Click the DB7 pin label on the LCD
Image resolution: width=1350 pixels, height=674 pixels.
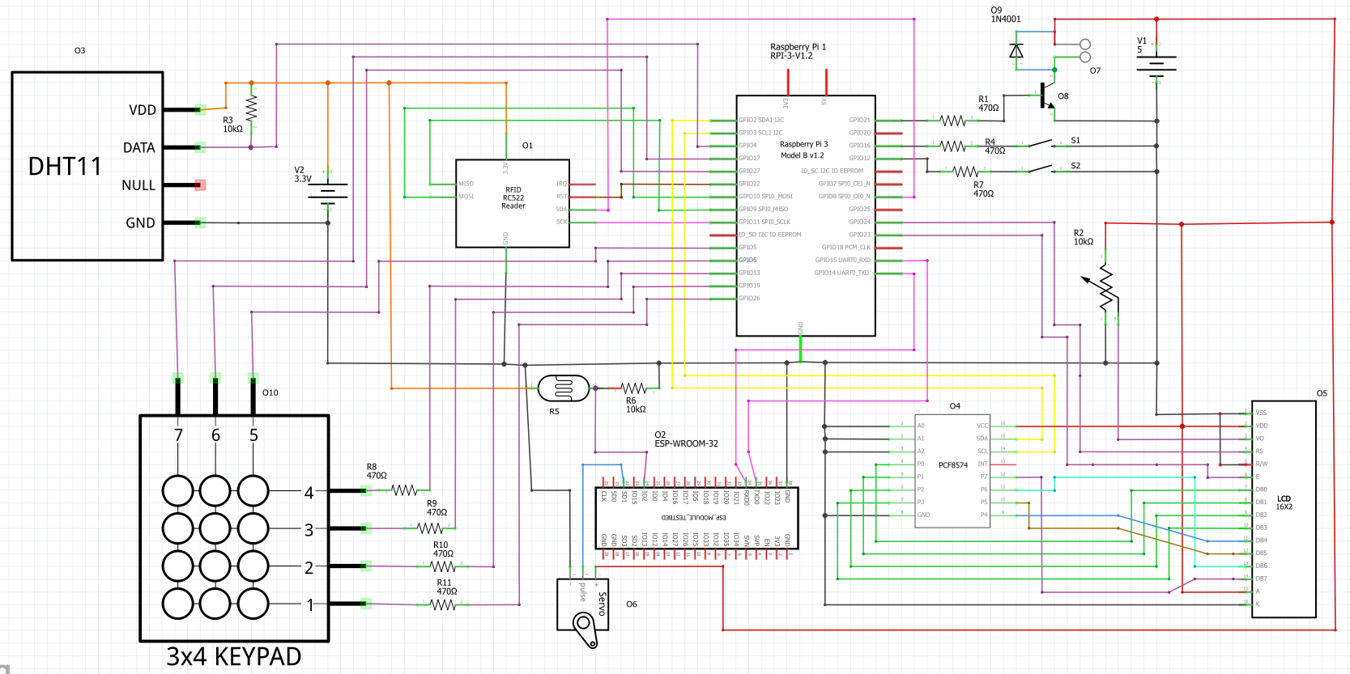1261,579
